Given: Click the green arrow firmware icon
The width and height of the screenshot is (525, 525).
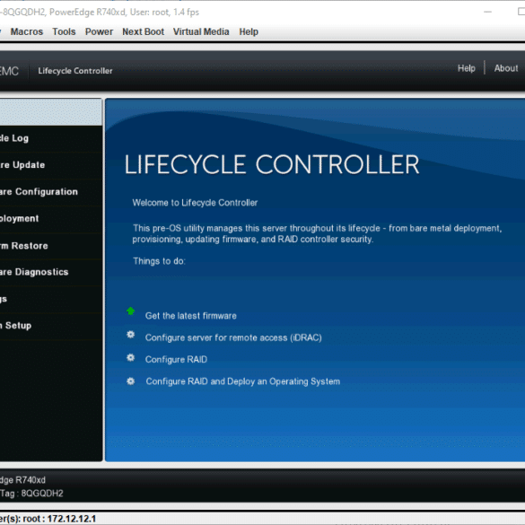Looking at the screenshot, I should [131, 311].
